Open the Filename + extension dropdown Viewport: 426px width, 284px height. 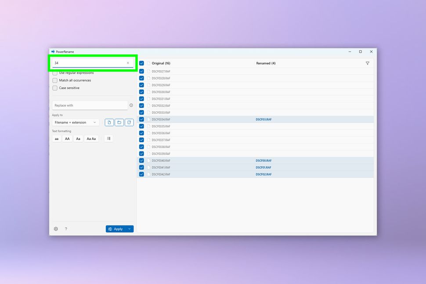75,122
